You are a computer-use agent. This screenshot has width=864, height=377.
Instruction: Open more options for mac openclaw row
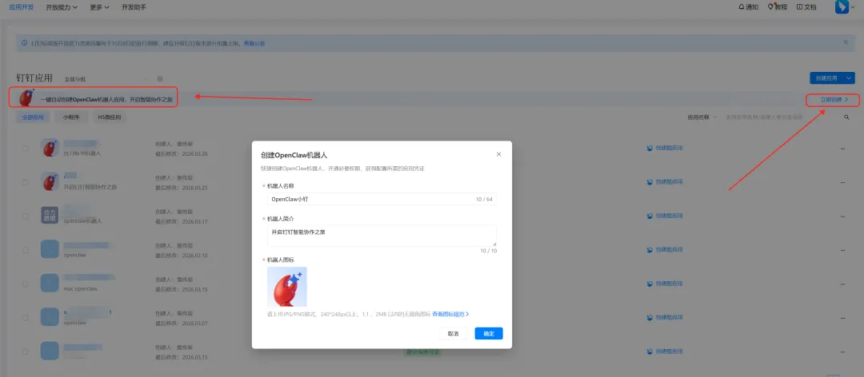tap(842, 284)
